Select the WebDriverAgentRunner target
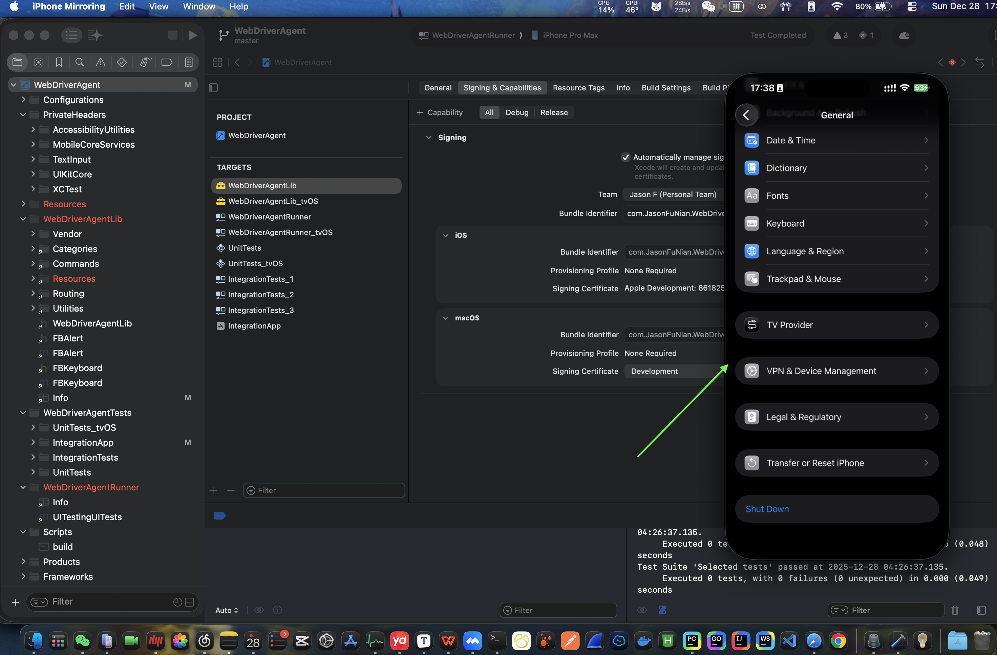997x655 pixels. pos(269,217)
